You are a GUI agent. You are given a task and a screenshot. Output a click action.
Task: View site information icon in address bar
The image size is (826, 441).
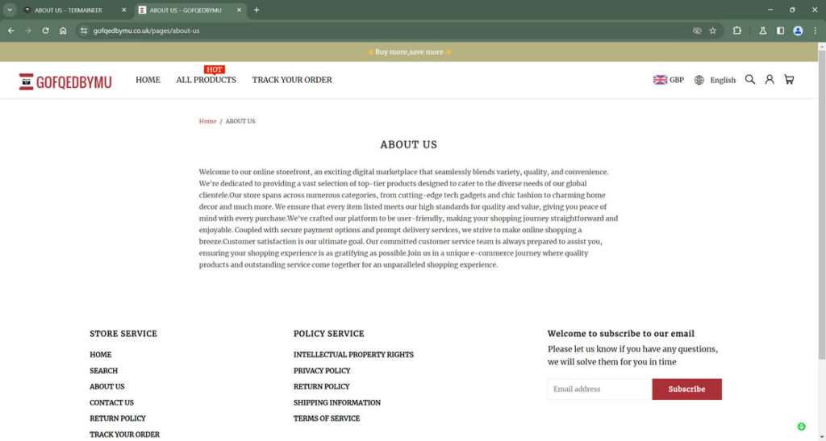tap(84, 31)
